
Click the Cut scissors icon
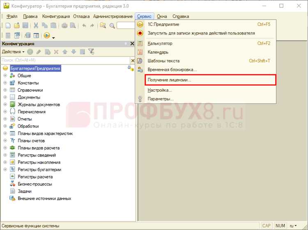36,25
